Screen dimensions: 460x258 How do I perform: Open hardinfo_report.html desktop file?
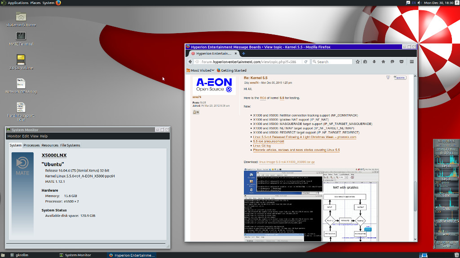[21, 112]
